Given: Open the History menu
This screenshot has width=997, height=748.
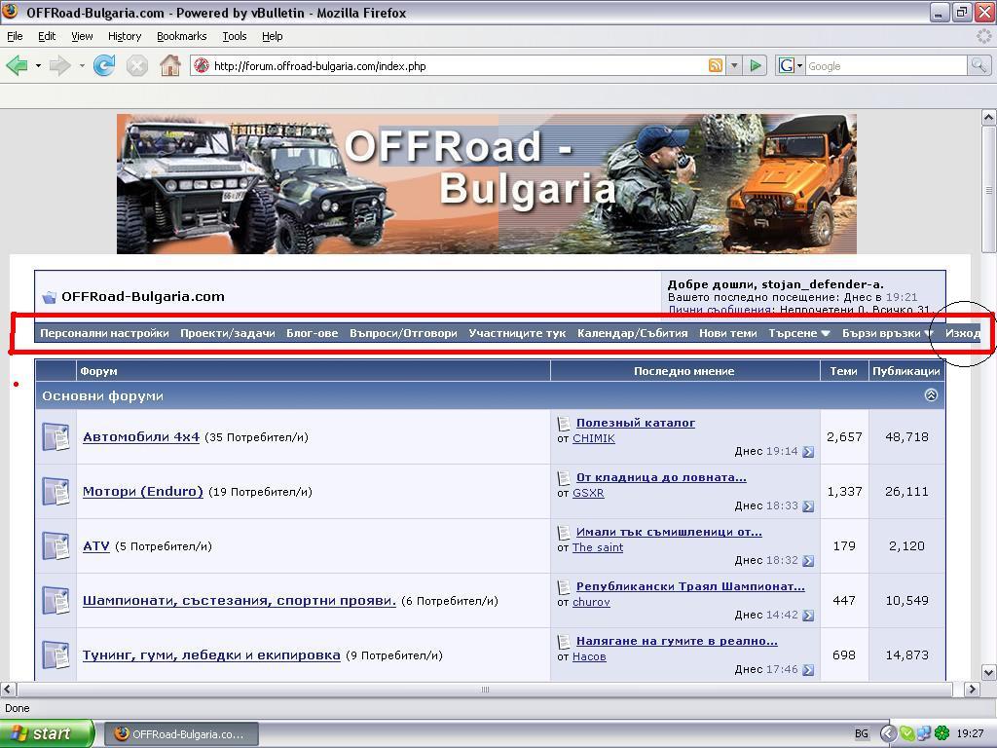Looking at the screenshot, I should pos(125,36).
